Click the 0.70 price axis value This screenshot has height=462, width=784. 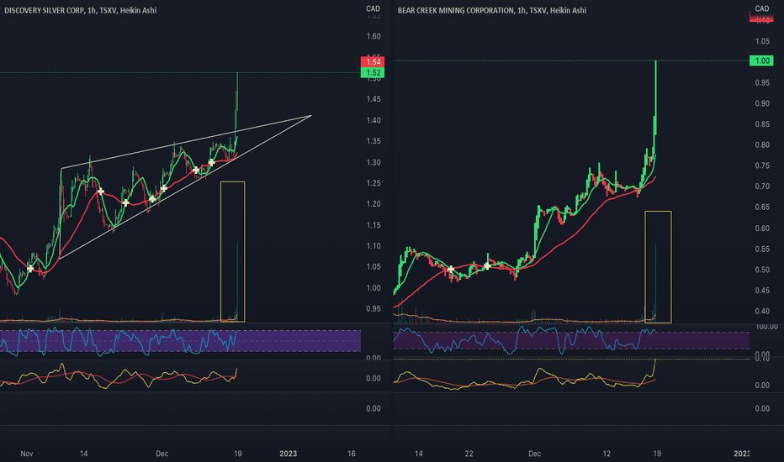point(762,186)
